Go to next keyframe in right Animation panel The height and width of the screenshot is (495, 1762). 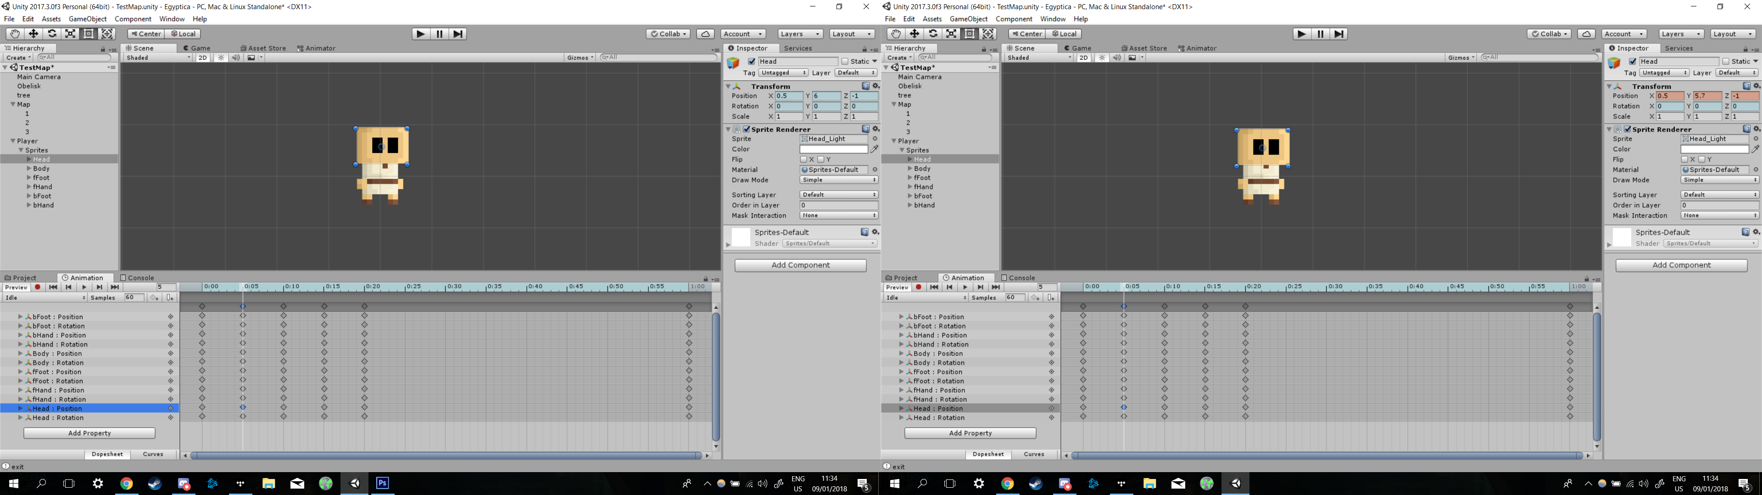(980, 287)
